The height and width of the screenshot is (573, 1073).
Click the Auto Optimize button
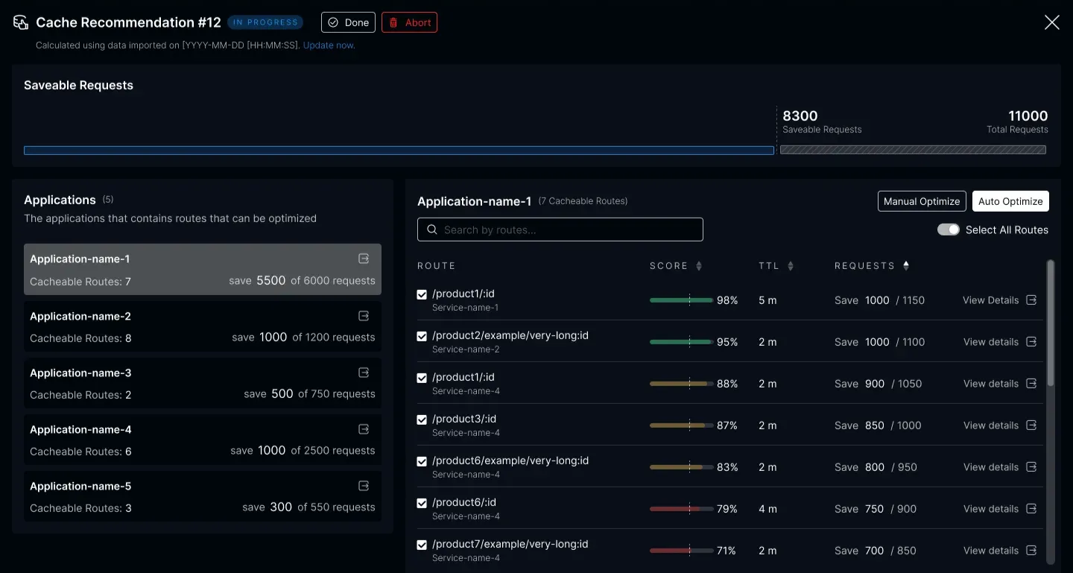(1010, 201)
